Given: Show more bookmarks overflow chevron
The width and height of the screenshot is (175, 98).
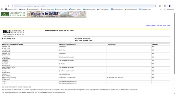Looking at the screenshot, I should [161, 9].
